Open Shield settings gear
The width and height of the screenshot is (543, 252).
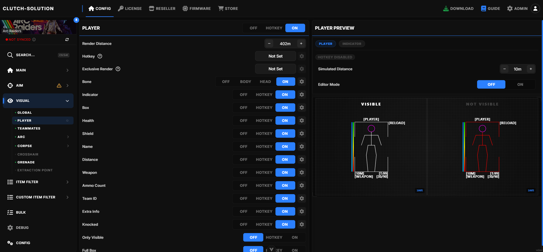click(302, 133)
